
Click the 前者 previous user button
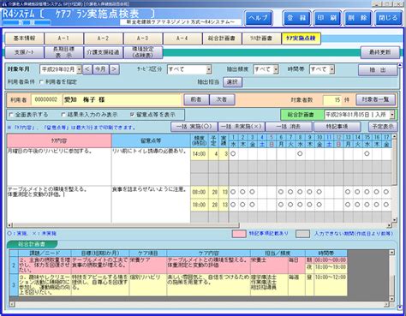coord(196,99)
